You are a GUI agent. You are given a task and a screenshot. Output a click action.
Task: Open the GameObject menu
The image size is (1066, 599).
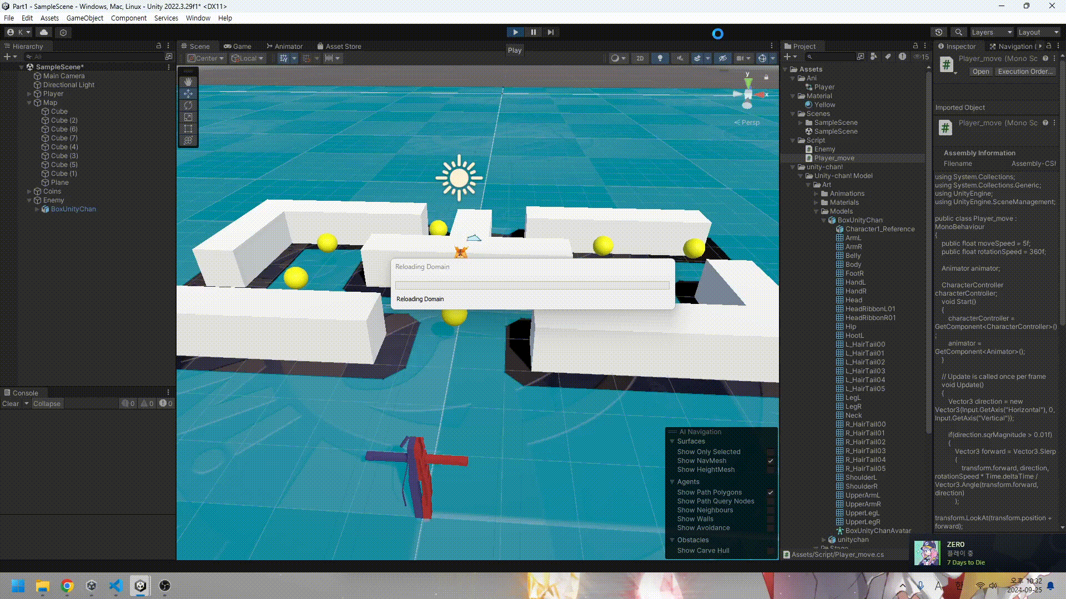(85, 18)
